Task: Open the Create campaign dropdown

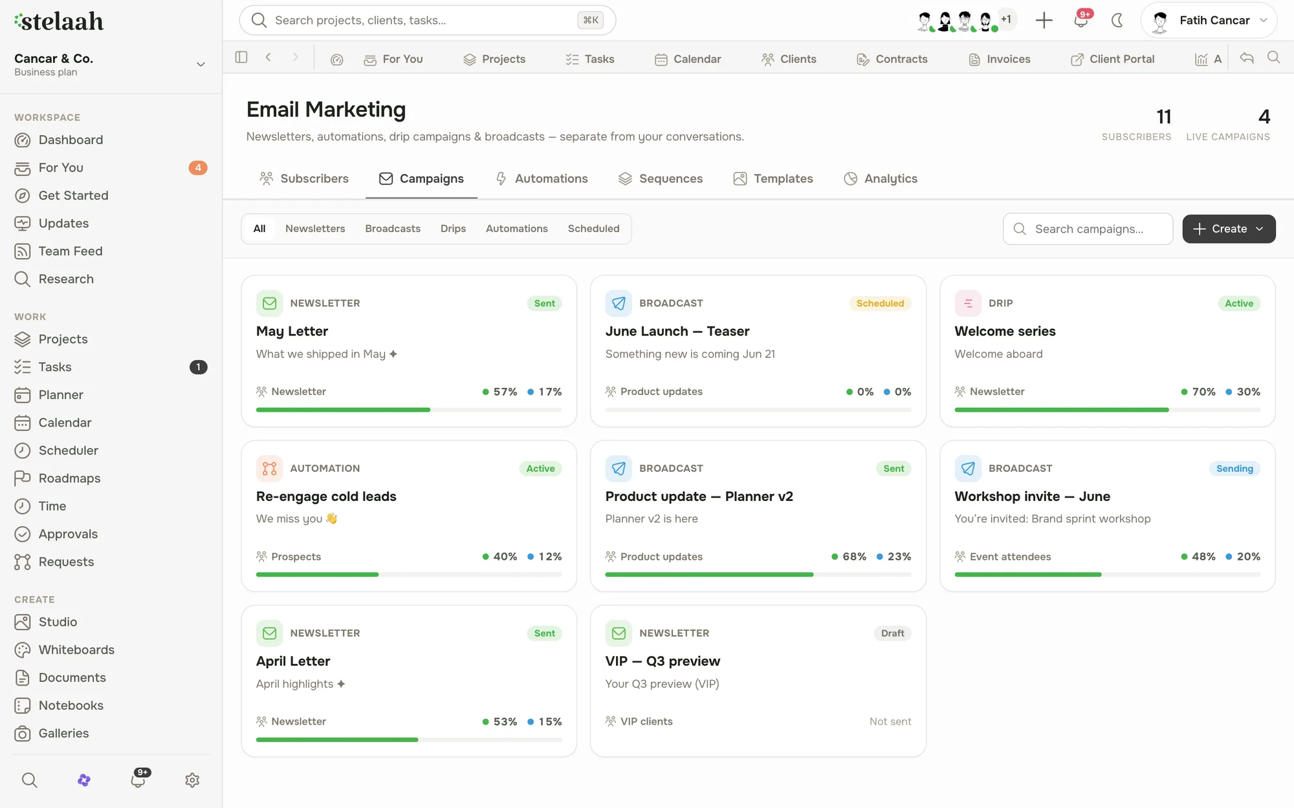Action: (x=1229, y=229)
